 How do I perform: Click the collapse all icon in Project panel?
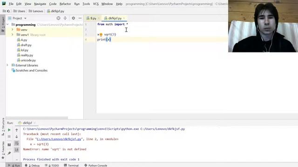point(65,18)
